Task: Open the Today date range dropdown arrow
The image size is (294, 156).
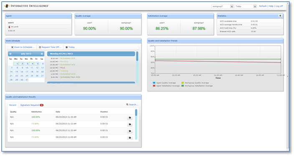Action: point(255,6)
